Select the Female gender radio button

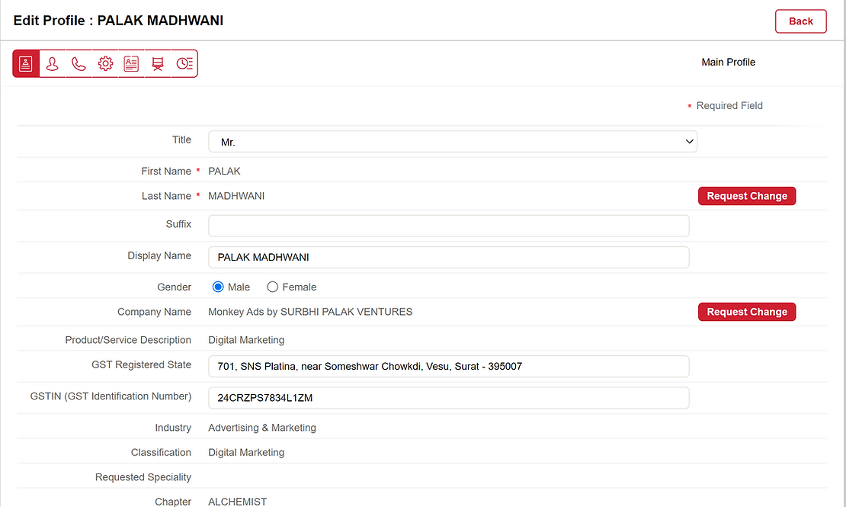pyautogui.click(x=273, y=287)
